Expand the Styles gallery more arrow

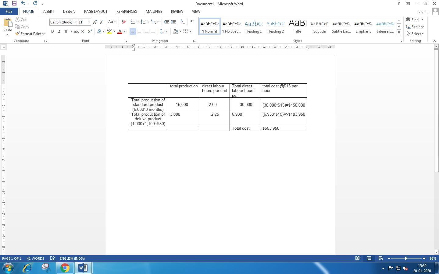point(399,32)
